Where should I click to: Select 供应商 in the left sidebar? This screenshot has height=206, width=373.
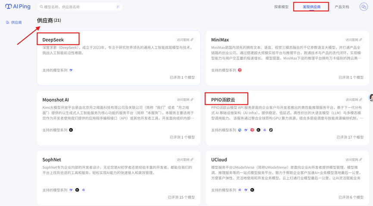click(14, 22)
